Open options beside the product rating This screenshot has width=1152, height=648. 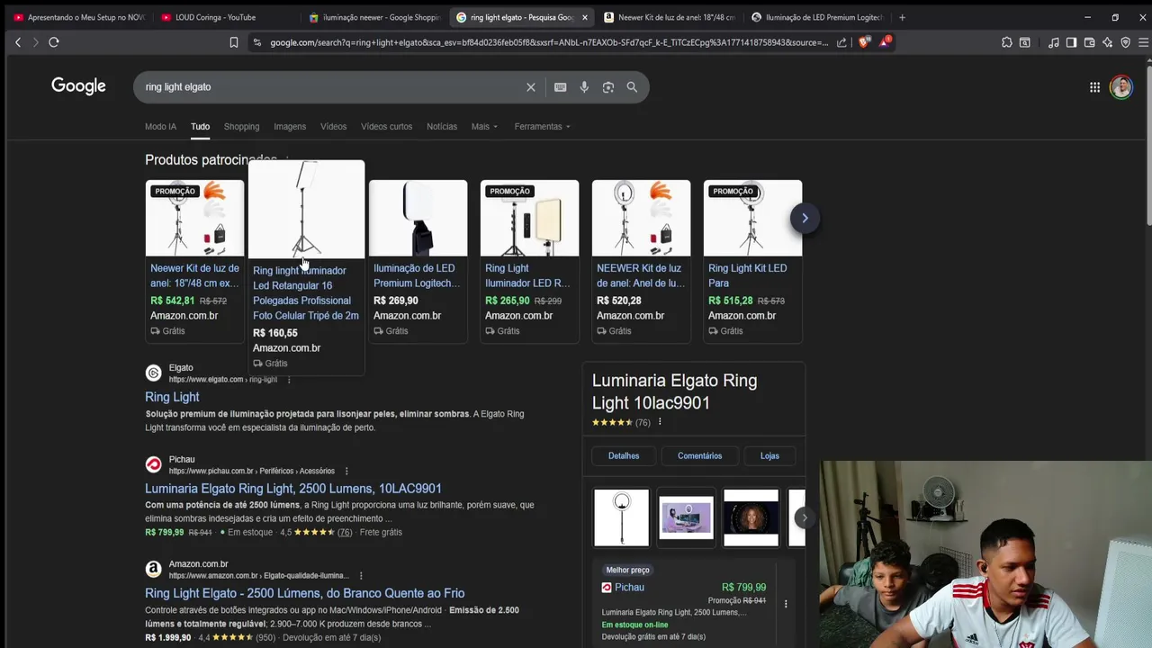pyautogui.click(x=660, y=422)
